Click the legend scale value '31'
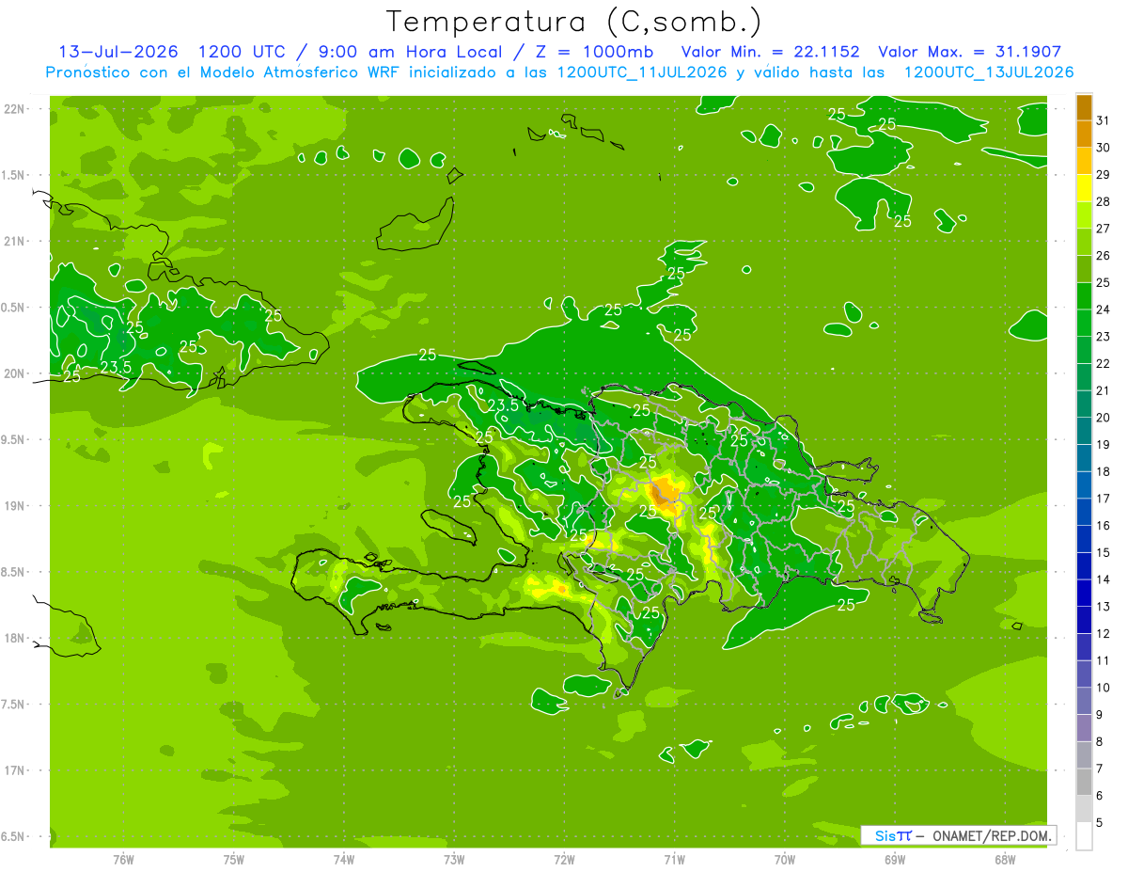 [1104, 120]
